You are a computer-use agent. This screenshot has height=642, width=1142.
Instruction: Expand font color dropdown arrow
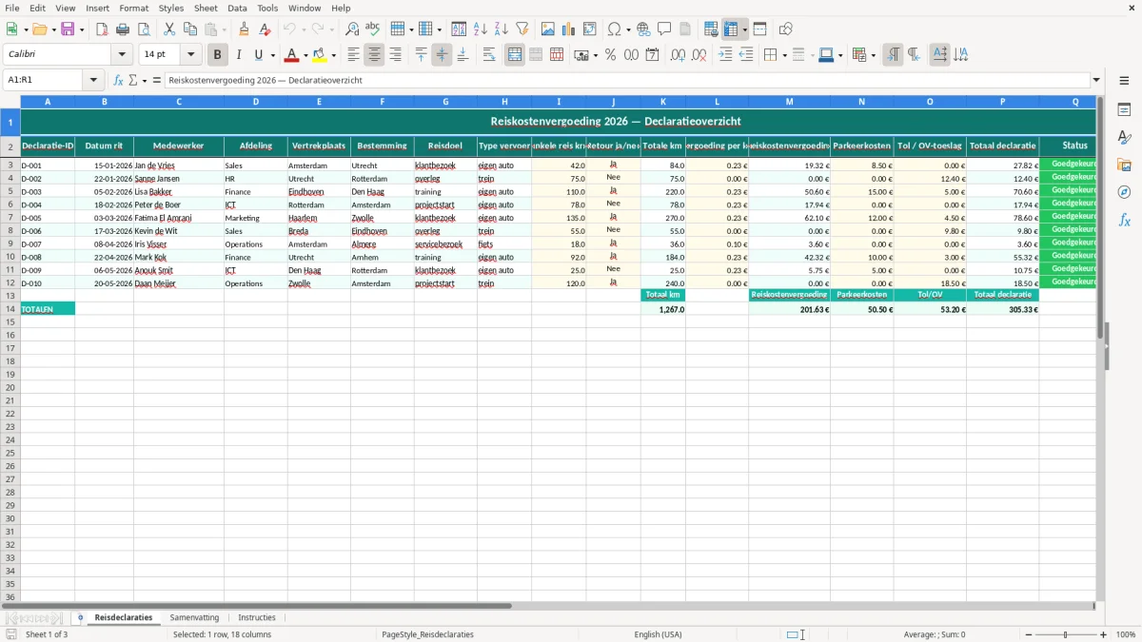tap(305, 55)
